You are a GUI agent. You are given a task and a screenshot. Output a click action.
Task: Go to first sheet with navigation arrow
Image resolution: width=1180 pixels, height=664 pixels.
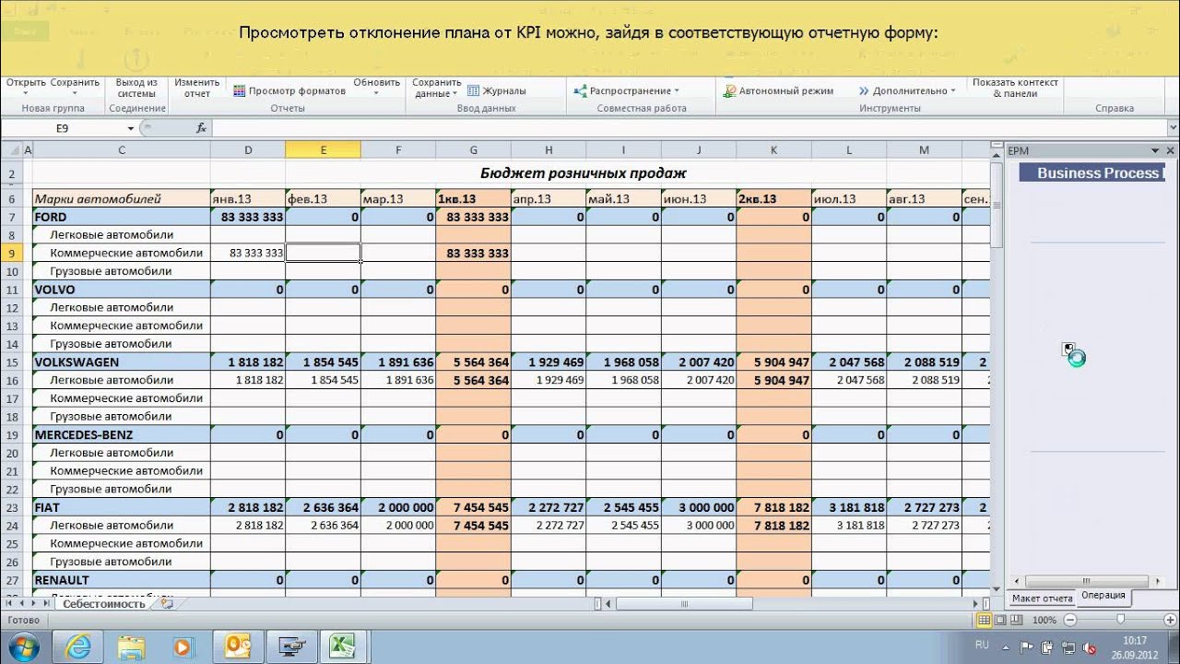[9, 603]
